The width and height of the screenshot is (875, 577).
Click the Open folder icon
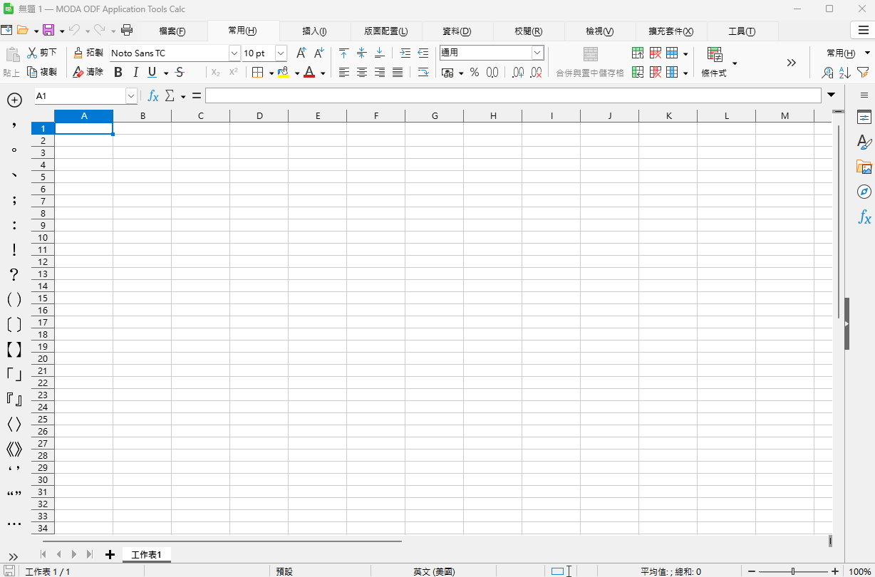tap(23, 30)
